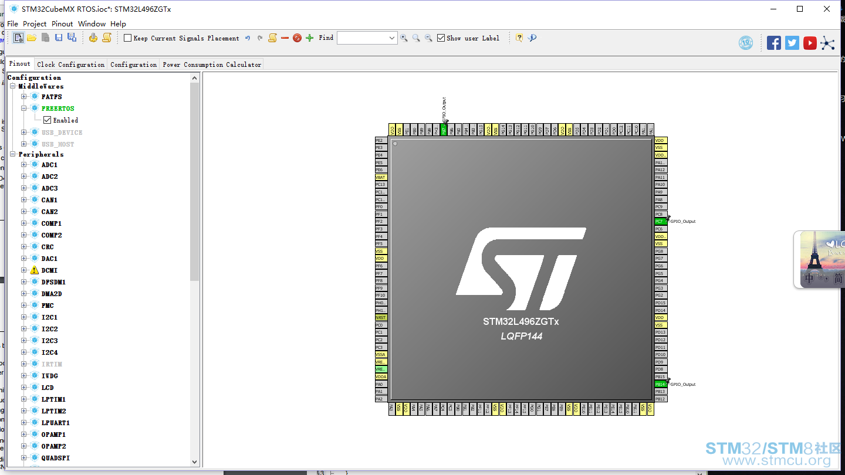Image resolution: width=845 pixels, height=475 pixels.
Task: Collapse the MiddleWares tree node
Action: coord(13,86)
